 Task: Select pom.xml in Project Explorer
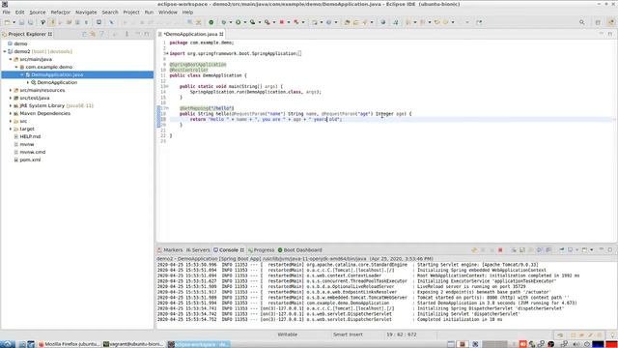click(x=30, y=159)
